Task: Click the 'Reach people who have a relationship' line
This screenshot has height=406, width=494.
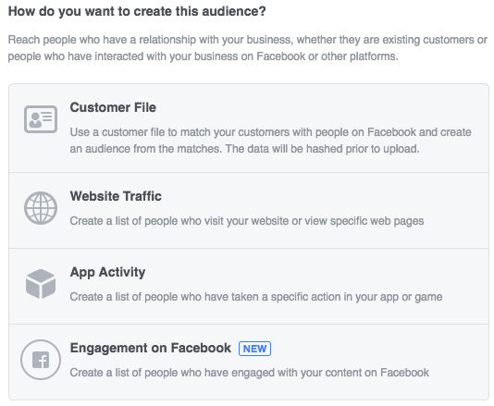Action: 247,40
